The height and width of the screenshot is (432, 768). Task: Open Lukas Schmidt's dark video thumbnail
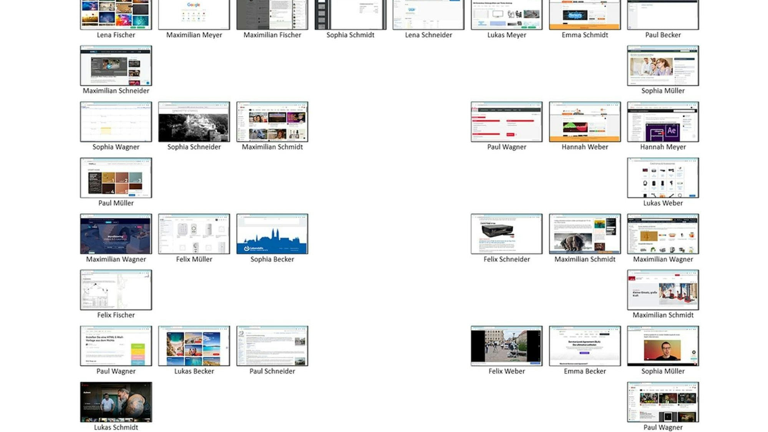pyautogui.click(x=116, y=402)
